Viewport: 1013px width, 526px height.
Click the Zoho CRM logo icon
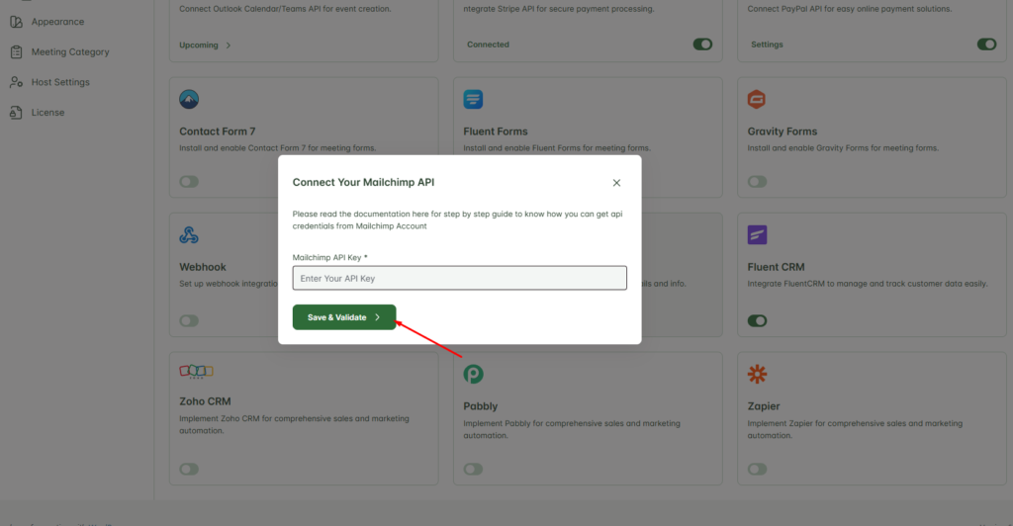click(x=197, y=371)
